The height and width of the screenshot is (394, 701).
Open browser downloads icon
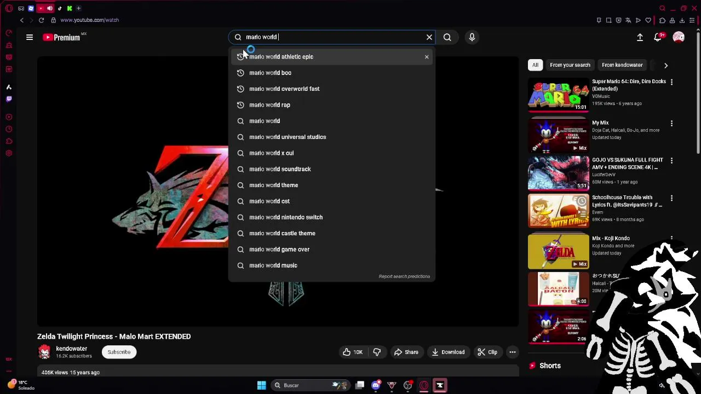click(682, 20)
